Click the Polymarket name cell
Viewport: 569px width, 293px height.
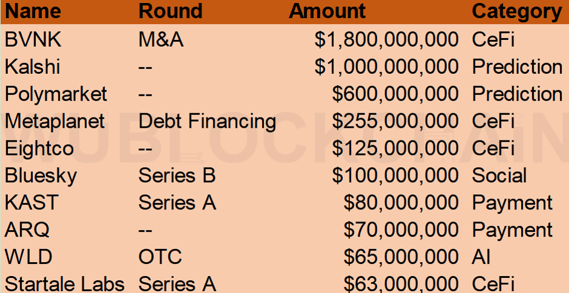pyautogui.click(x=56, y=94)
